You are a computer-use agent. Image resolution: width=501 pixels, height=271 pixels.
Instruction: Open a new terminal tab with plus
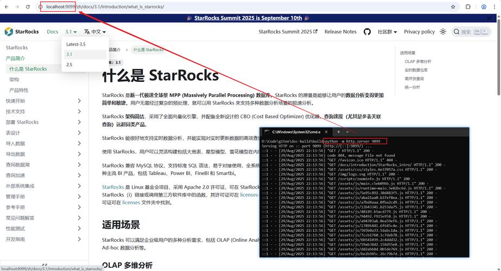point(338,132)
